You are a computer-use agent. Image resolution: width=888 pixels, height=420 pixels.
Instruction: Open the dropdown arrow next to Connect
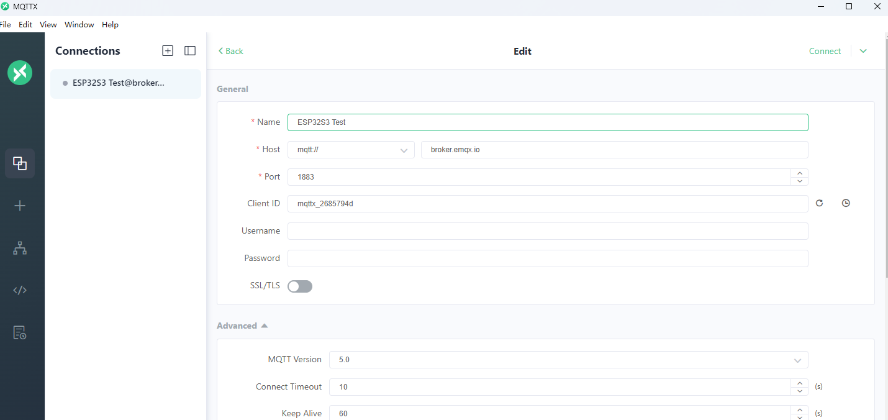click(x=863, y=51)
